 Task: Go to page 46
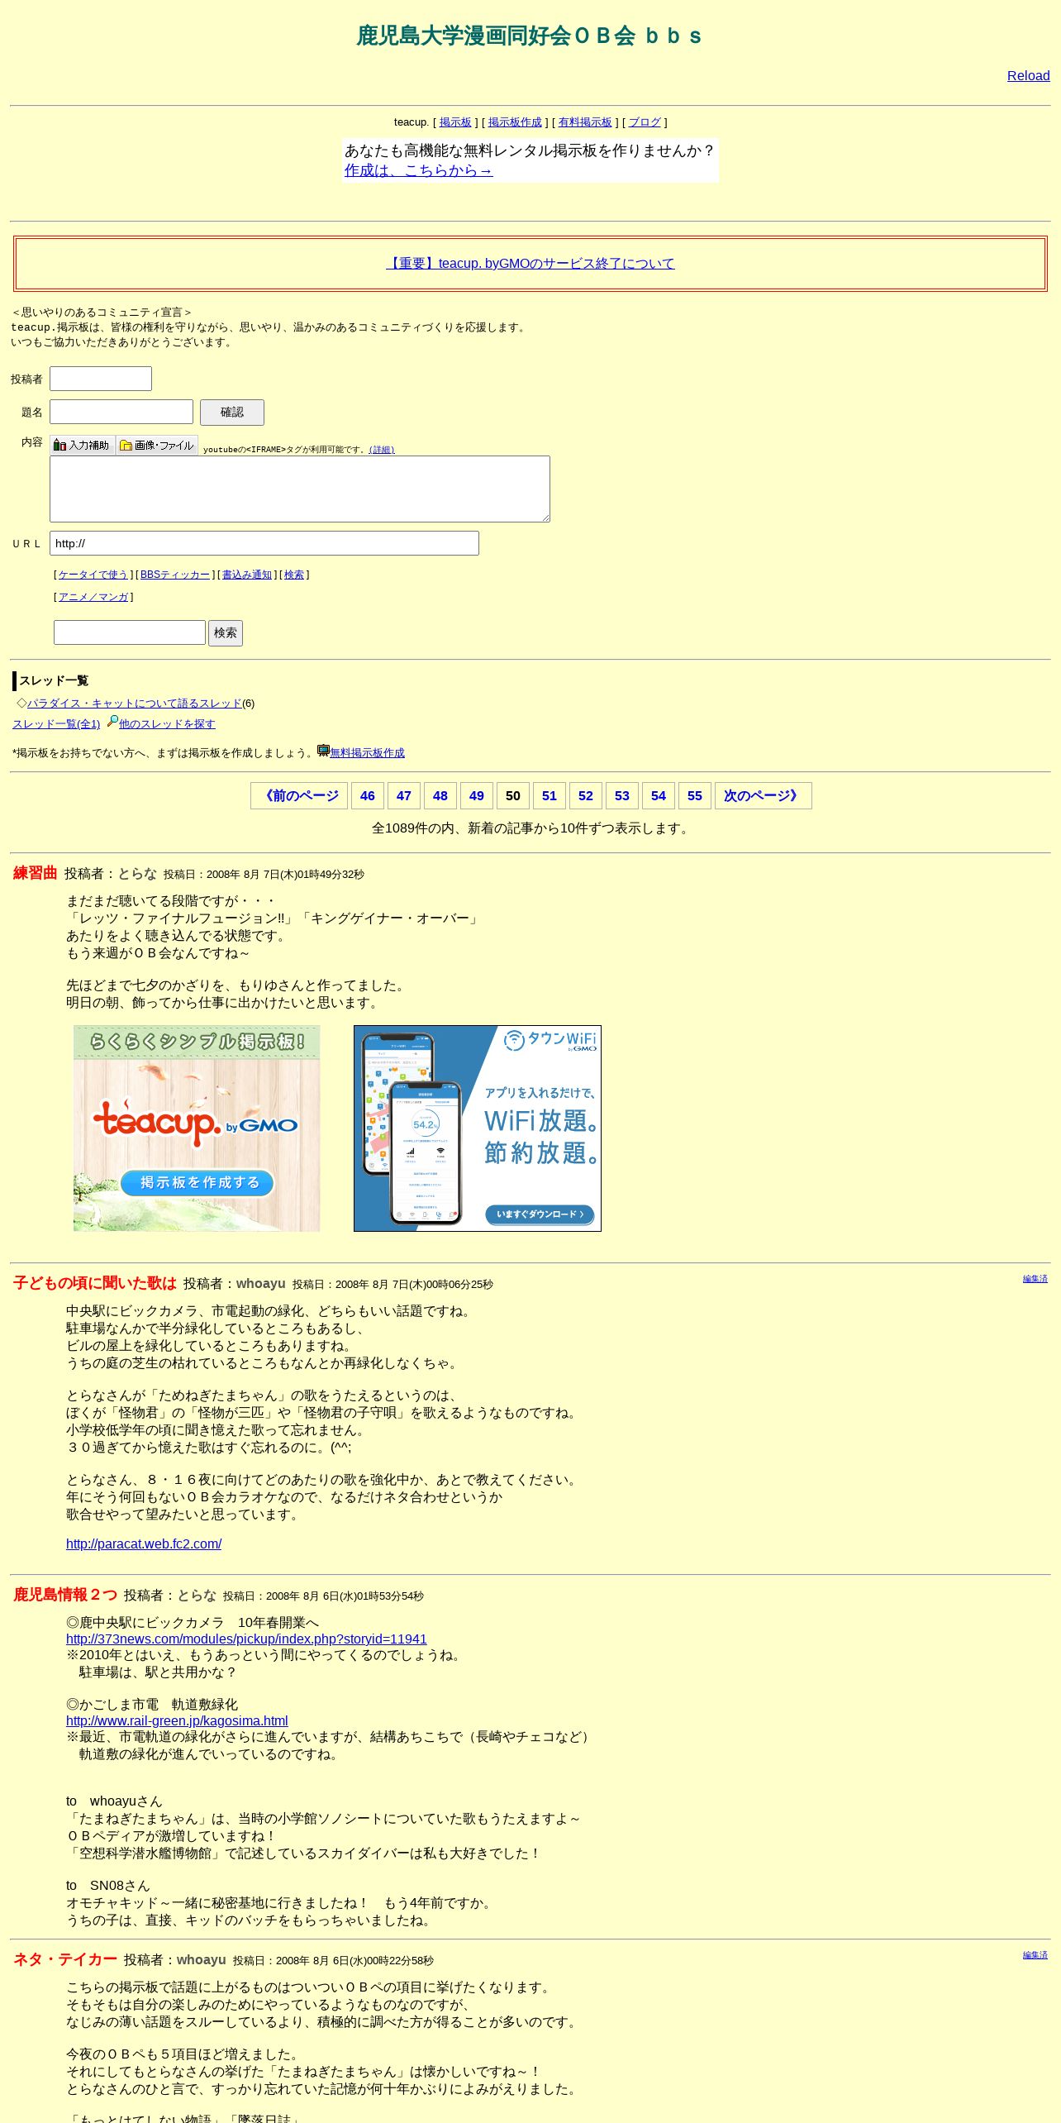click(368, 796)
